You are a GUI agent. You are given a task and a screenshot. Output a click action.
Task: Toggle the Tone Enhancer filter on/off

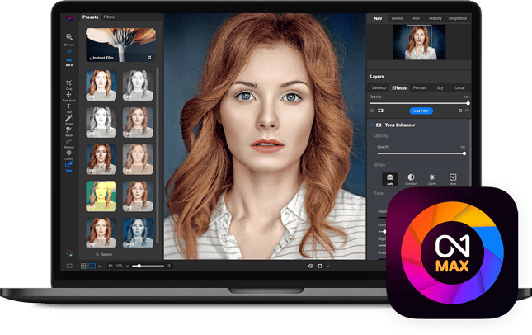point(371,125)
